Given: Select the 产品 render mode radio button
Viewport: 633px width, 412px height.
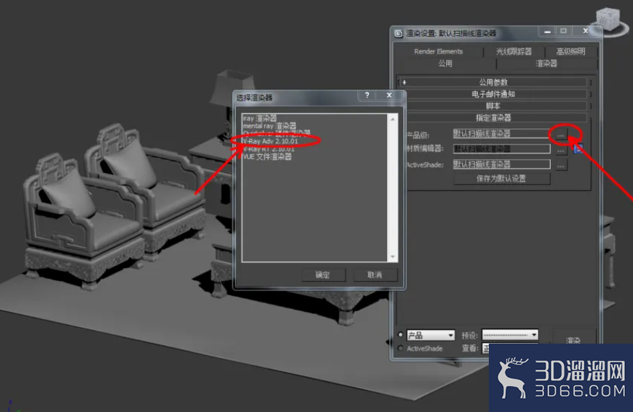Looking at the screenshot, I should pyautogui.click(x=400, y=335).
